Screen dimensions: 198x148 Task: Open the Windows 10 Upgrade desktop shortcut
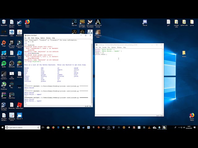[x=4, y=55]
